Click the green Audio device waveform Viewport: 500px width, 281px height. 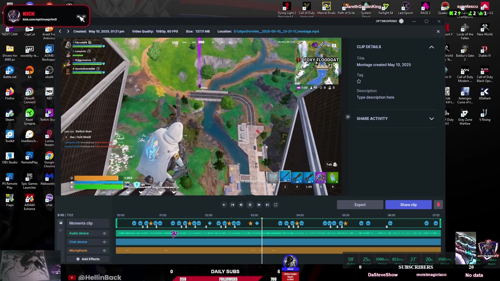click(278, 233)
